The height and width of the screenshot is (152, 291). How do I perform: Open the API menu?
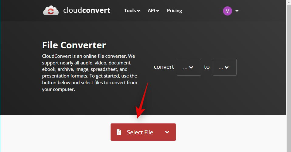click(153, 11)
